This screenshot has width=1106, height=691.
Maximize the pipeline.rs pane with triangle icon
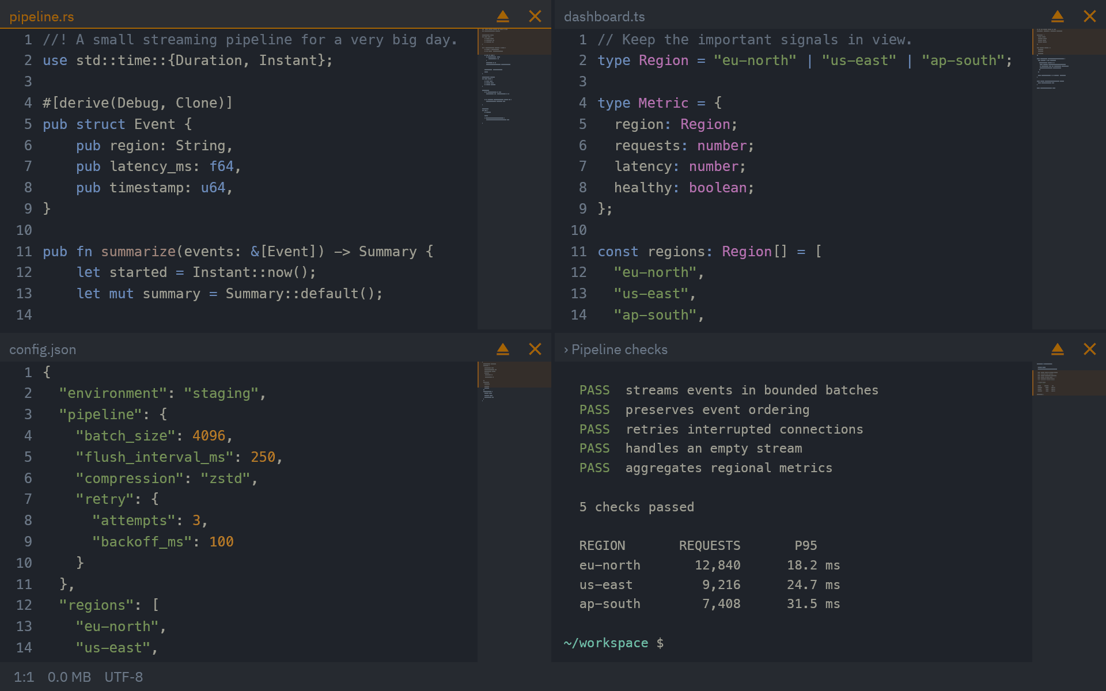(x=503, y=17)
